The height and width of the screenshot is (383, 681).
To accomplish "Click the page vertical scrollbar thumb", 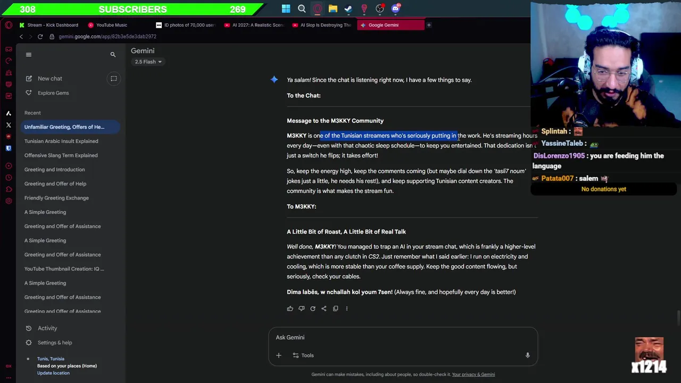I will 678,318.
